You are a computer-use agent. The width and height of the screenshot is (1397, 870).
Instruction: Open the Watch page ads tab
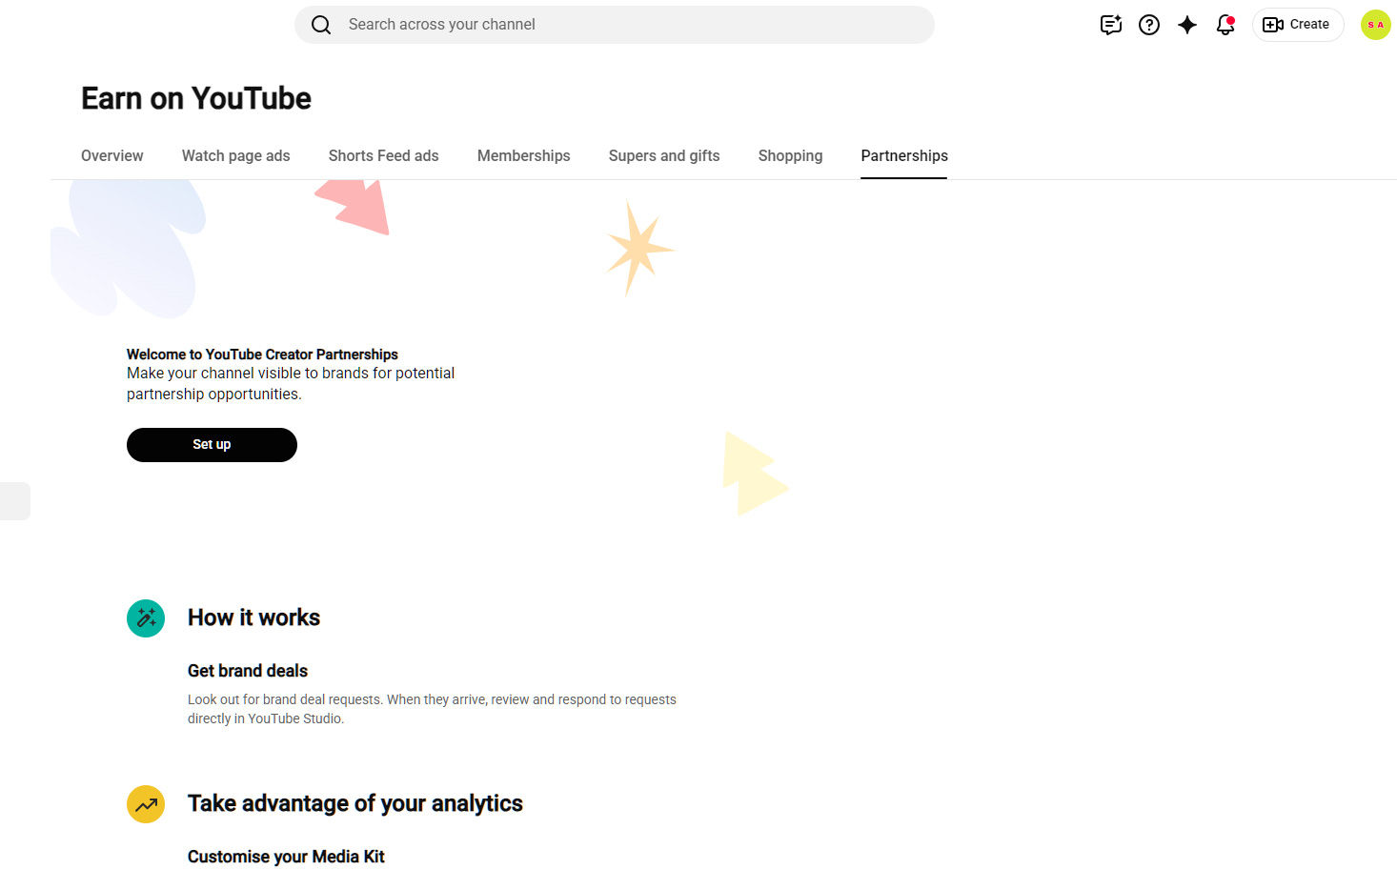236,155
